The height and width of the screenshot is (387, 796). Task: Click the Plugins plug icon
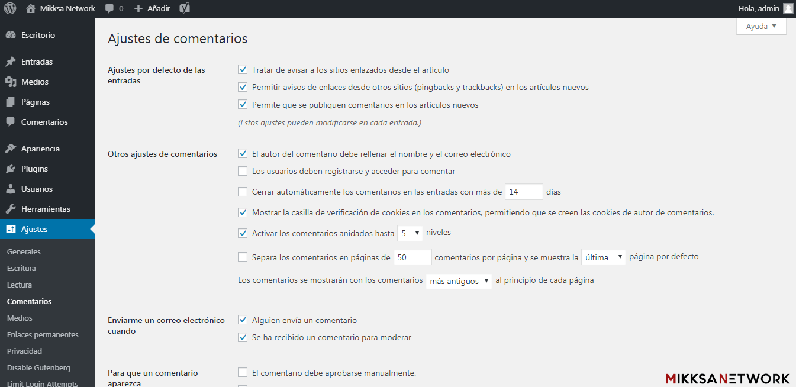click(x=10, y=169)
